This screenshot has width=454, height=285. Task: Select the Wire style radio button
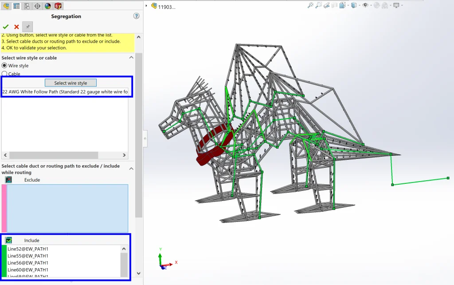click(5, 66)
